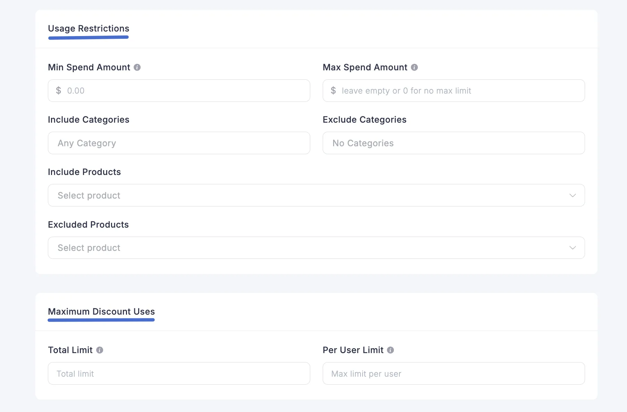Click the Excluded Products label
This screenshot has height=412, width=627.
coord(88,225)
